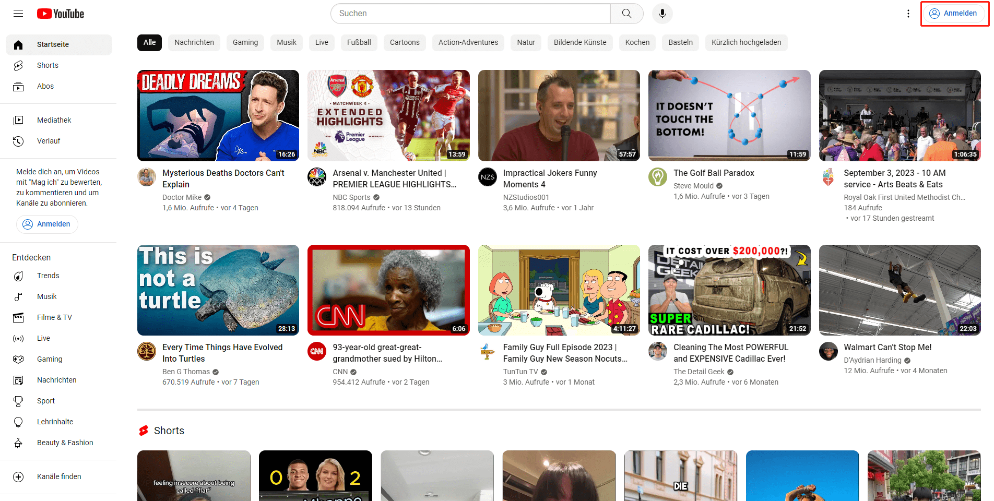Open Nachrichten in the sidebar
Image resolution: width=994 pixels, height=501 pixels.
coord(59,380)
